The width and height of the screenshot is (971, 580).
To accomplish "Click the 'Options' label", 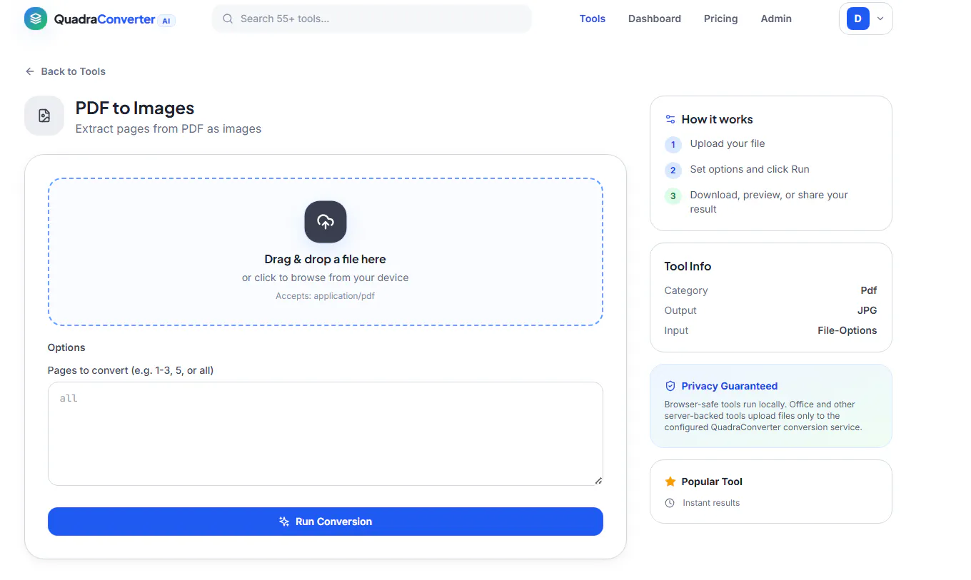I will [66, 347].
